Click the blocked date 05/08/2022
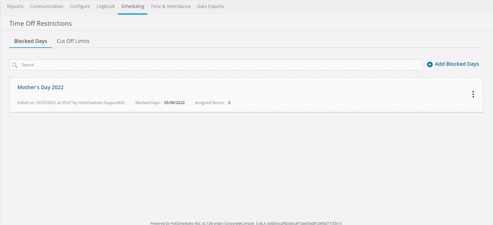493x225 pixels. coord(174,103)
